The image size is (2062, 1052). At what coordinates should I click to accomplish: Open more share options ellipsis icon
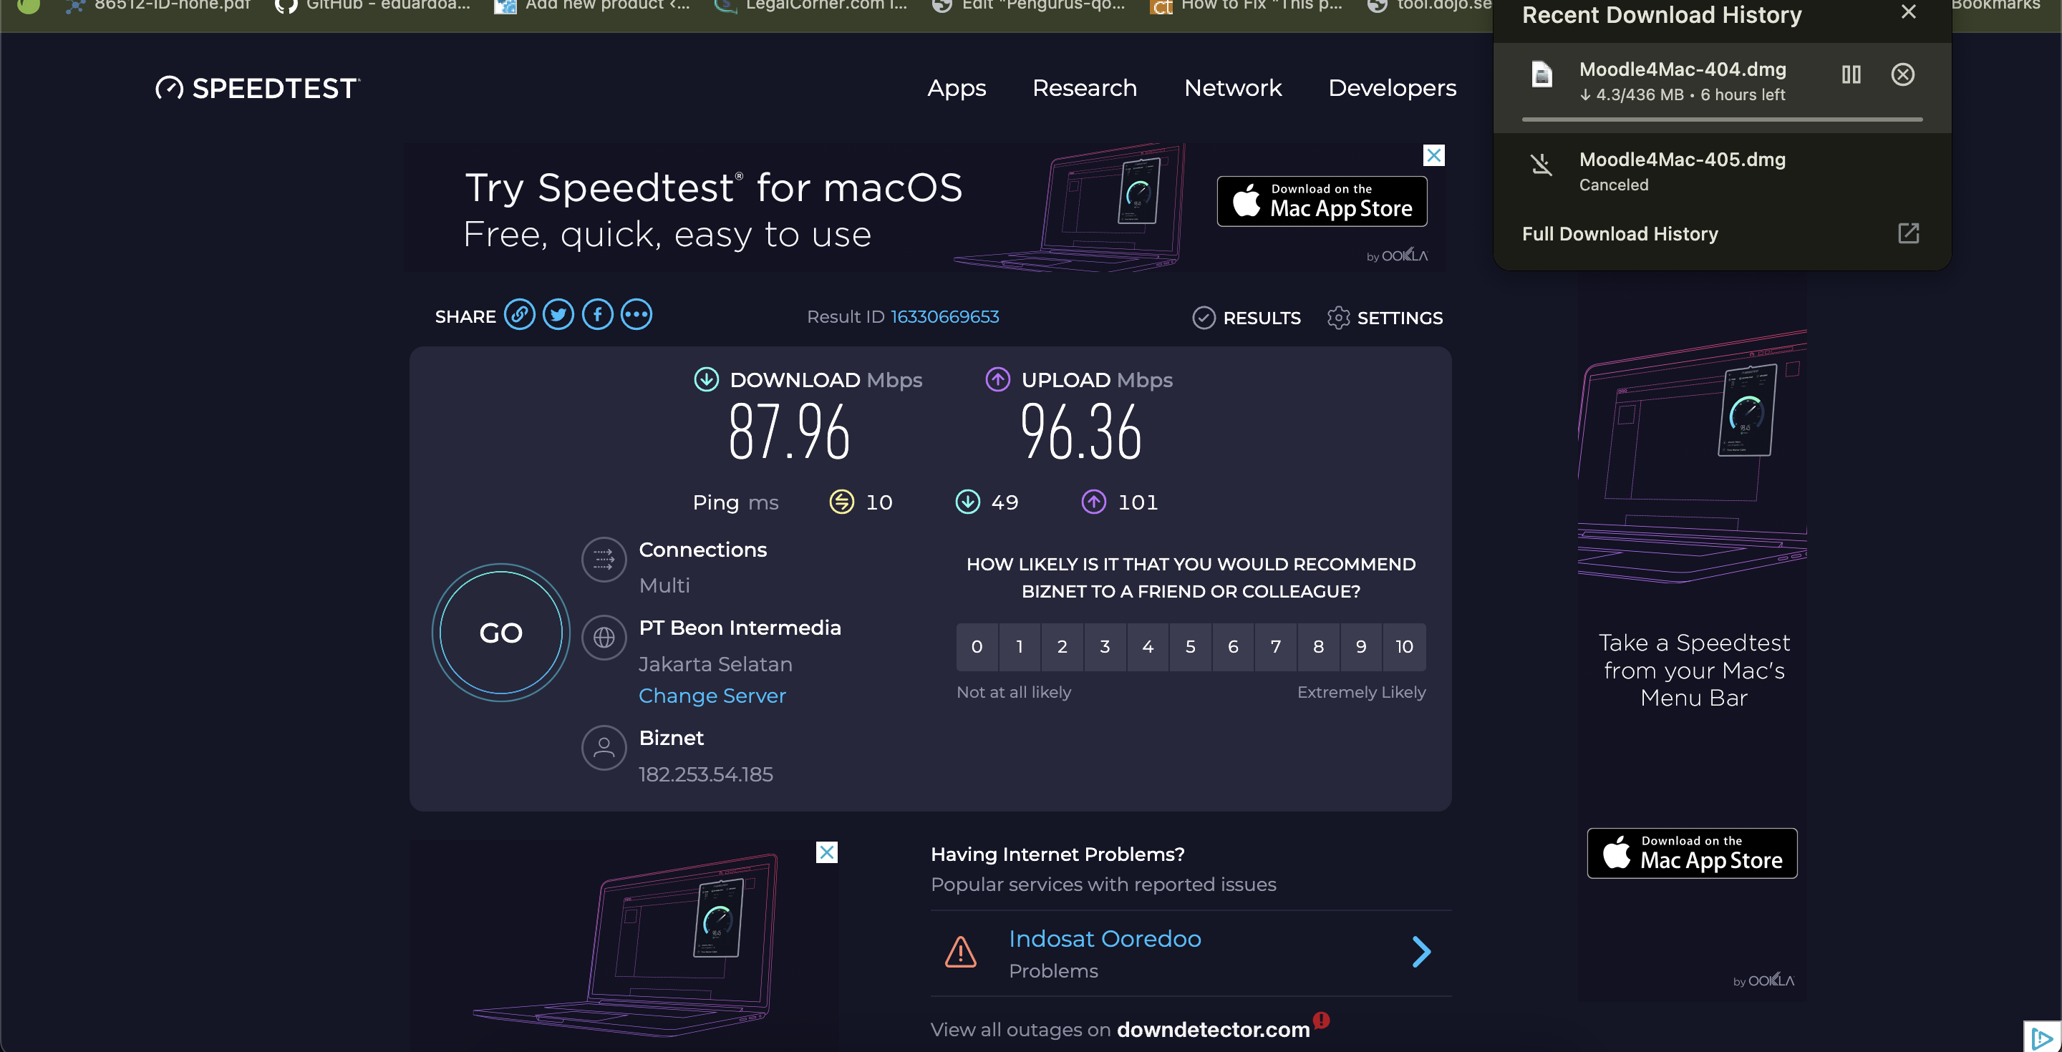[636, 315]
